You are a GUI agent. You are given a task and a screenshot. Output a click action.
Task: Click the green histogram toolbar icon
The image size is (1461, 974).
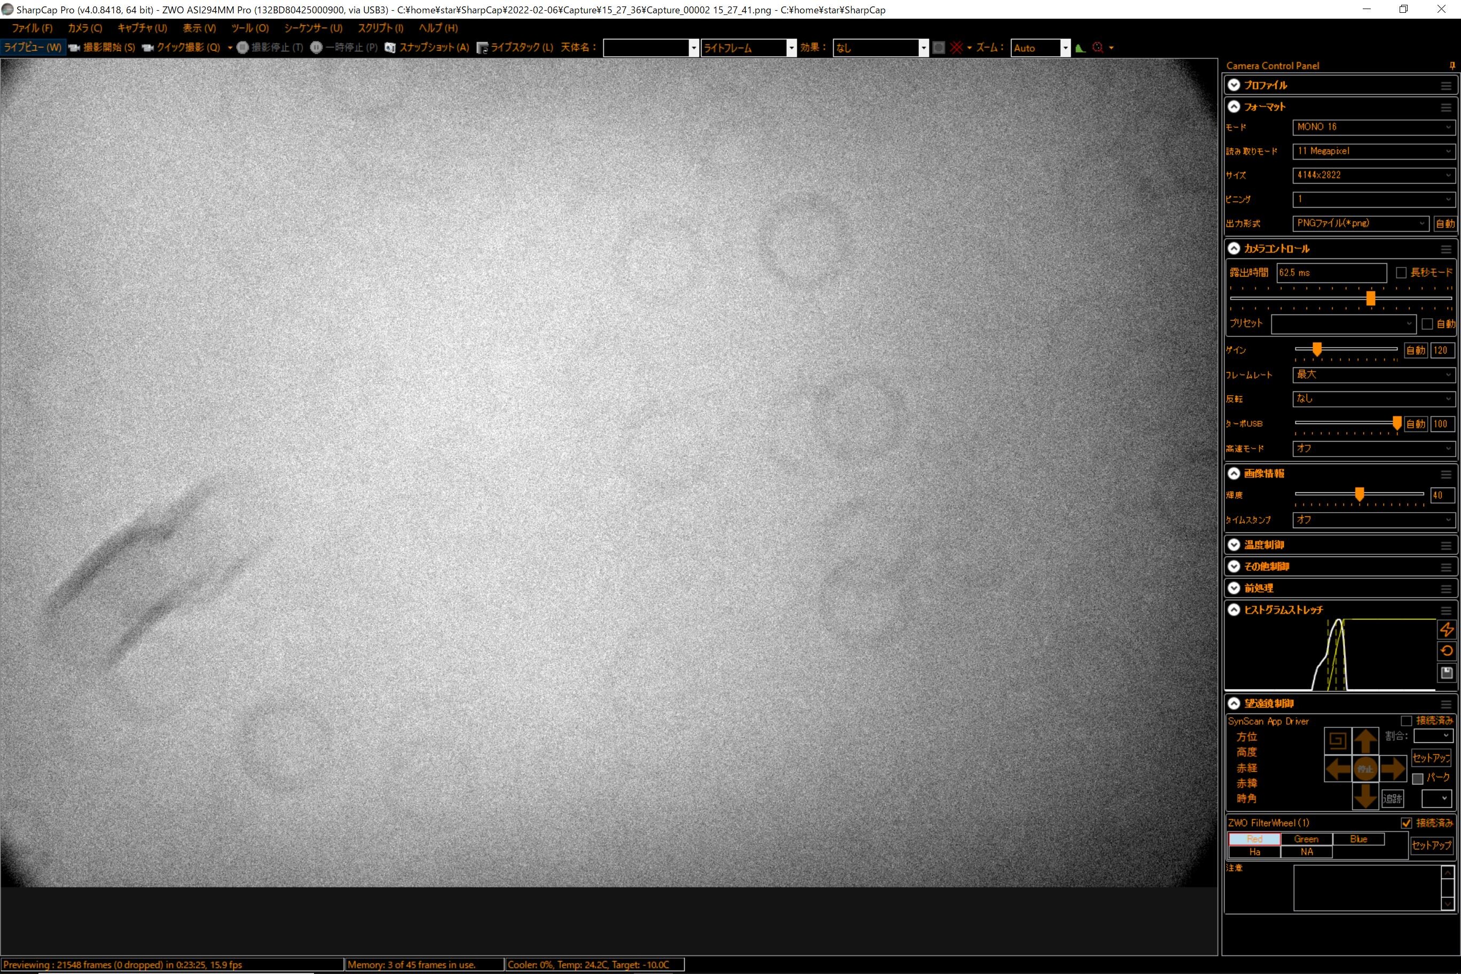[1080, 48]
